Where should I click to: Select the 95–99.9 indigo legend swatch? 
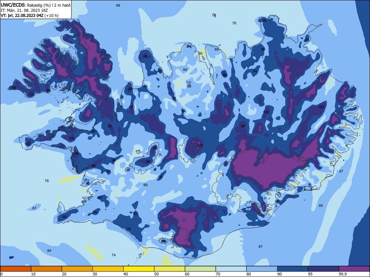[323, 269]
